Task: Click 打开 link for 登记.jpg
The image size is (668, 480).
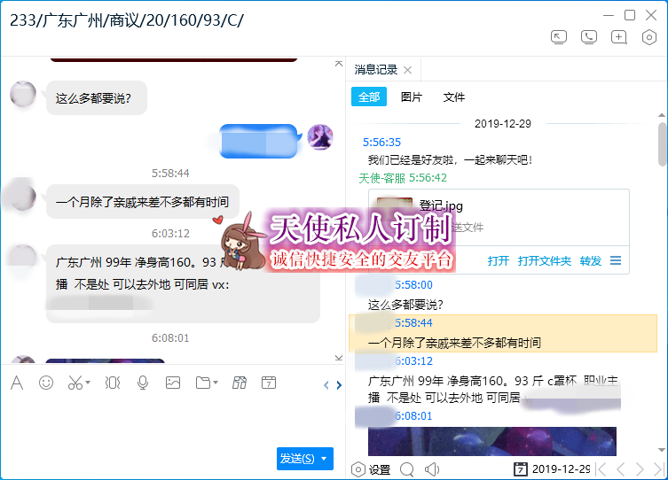Action: click(x=499, y=260)
